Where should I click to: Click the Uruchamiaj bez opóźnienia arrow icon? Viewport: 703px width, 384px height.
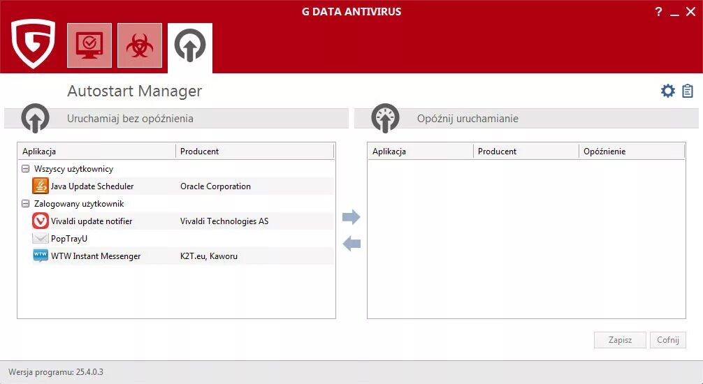(x=35, y=118)
